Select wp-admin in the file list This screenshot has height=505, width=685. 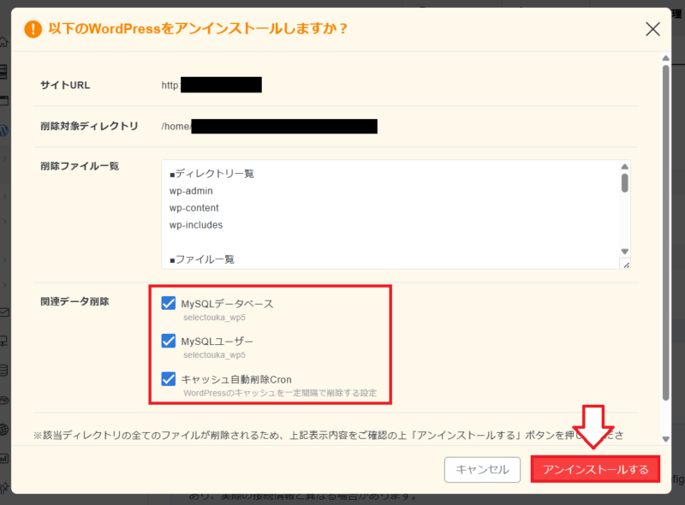coord(191,191)
